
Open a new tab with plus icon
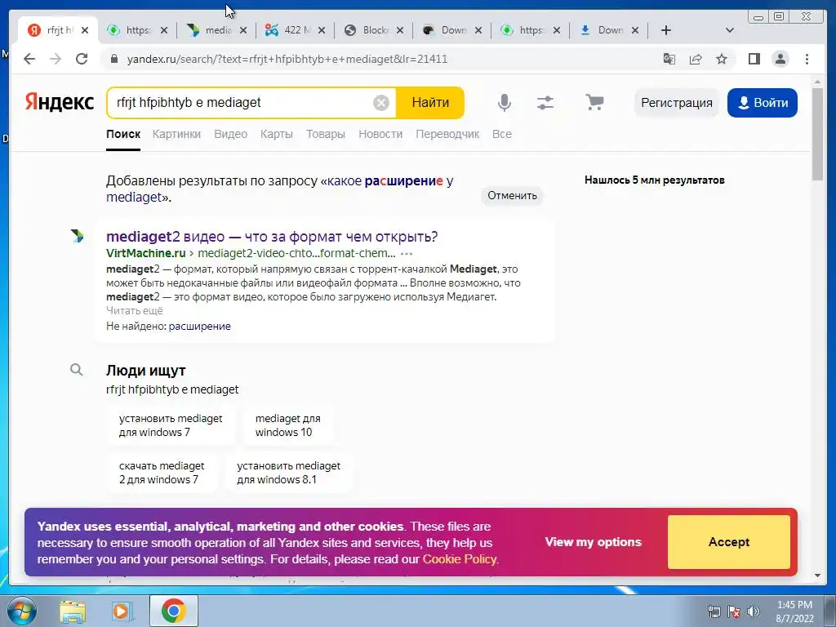666,30
